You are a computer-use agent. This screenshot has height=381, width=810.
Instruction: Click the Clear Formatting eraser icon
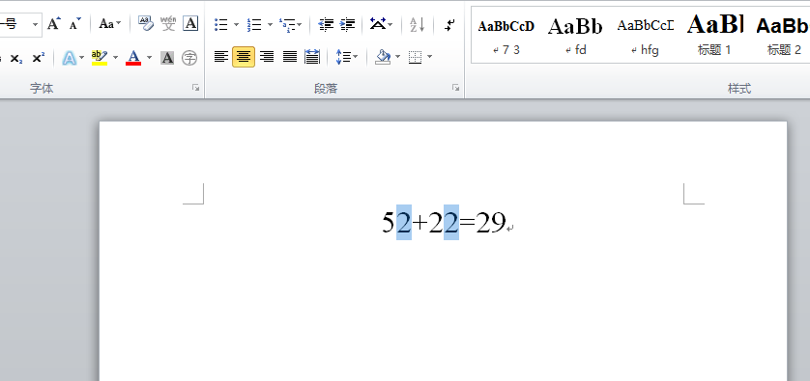pos(146,24)
